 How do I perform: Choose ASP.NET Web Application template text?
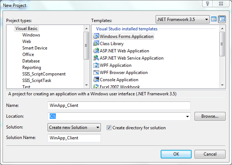pyautogui.click(x=124, y=51)
